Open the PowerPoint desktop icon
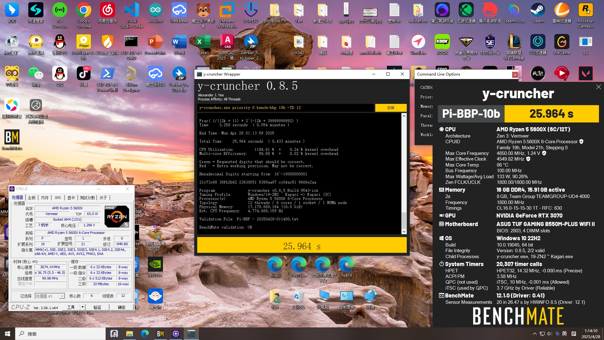Viewport: 604px width, 340px height. [155, 45]
